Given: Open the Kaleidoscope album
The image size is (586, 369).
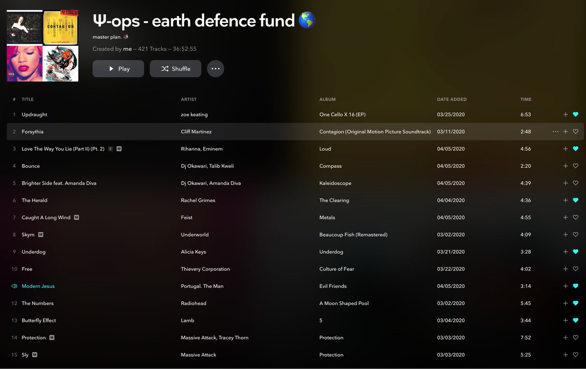Looking at the screenshot, I should (x=335, y=183).
